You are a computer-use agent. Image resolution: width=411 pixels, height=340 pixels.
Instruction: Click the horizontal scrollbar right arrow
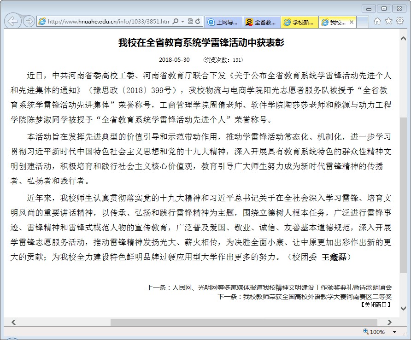click(x=390, y=322)
